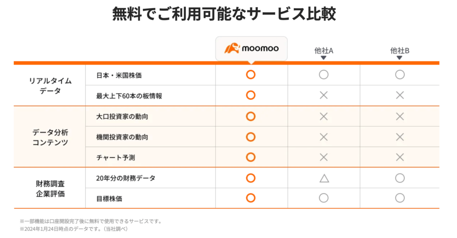Click 他社A cross for チャート予測

tap(324, 157)
